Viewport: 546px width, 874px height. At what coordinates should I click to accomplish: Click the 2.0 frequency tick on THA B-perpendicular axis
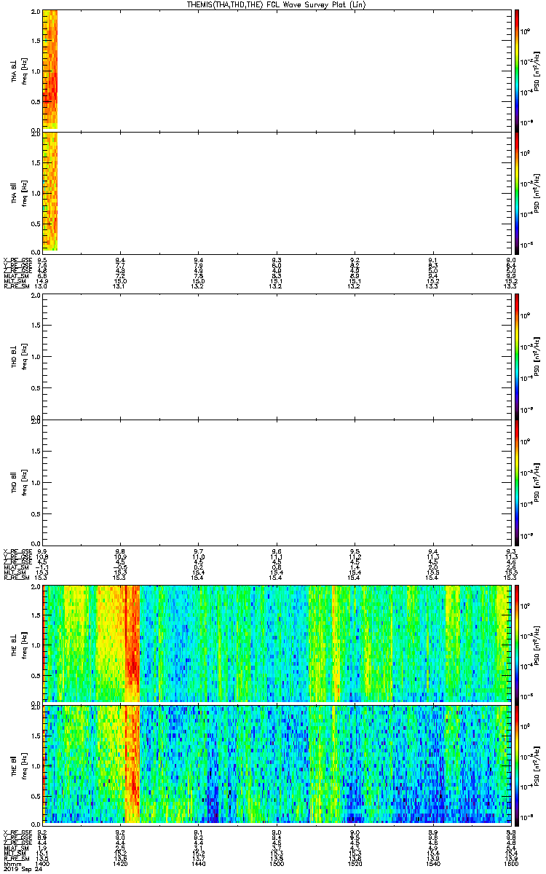36,12
